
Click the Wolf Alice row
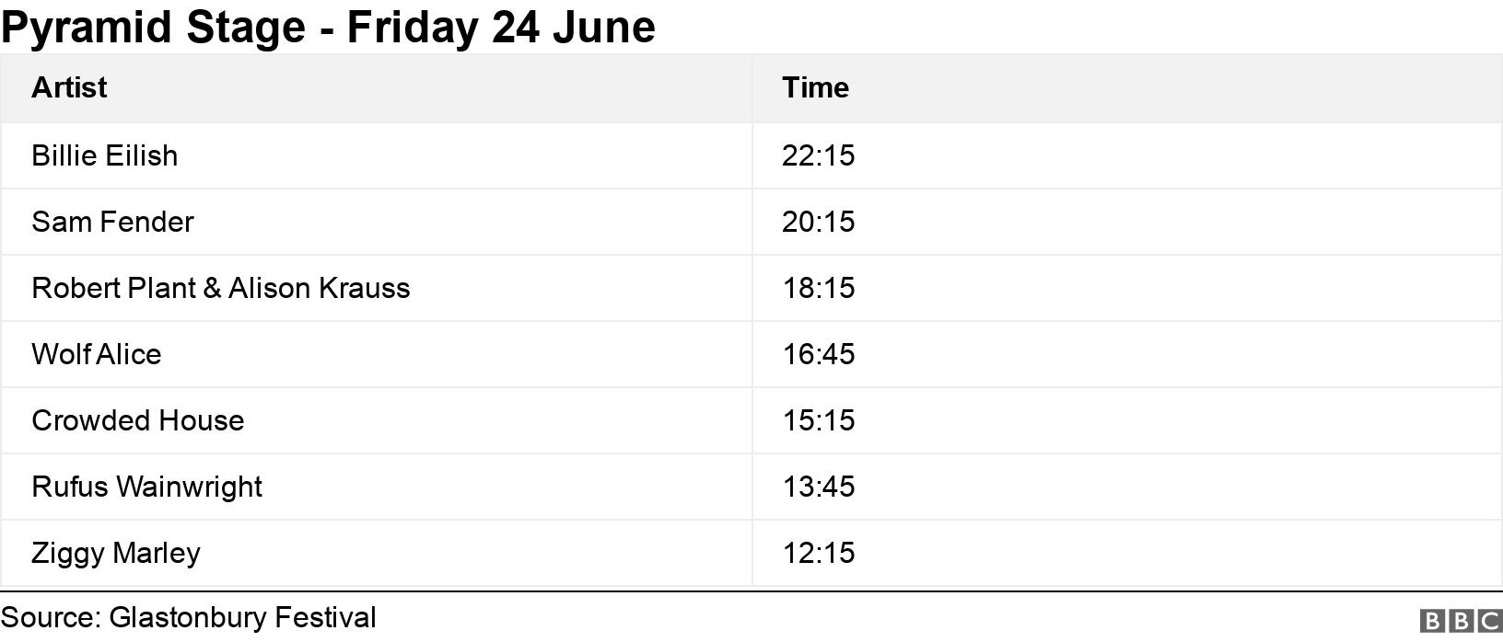[x=751, y=354]
